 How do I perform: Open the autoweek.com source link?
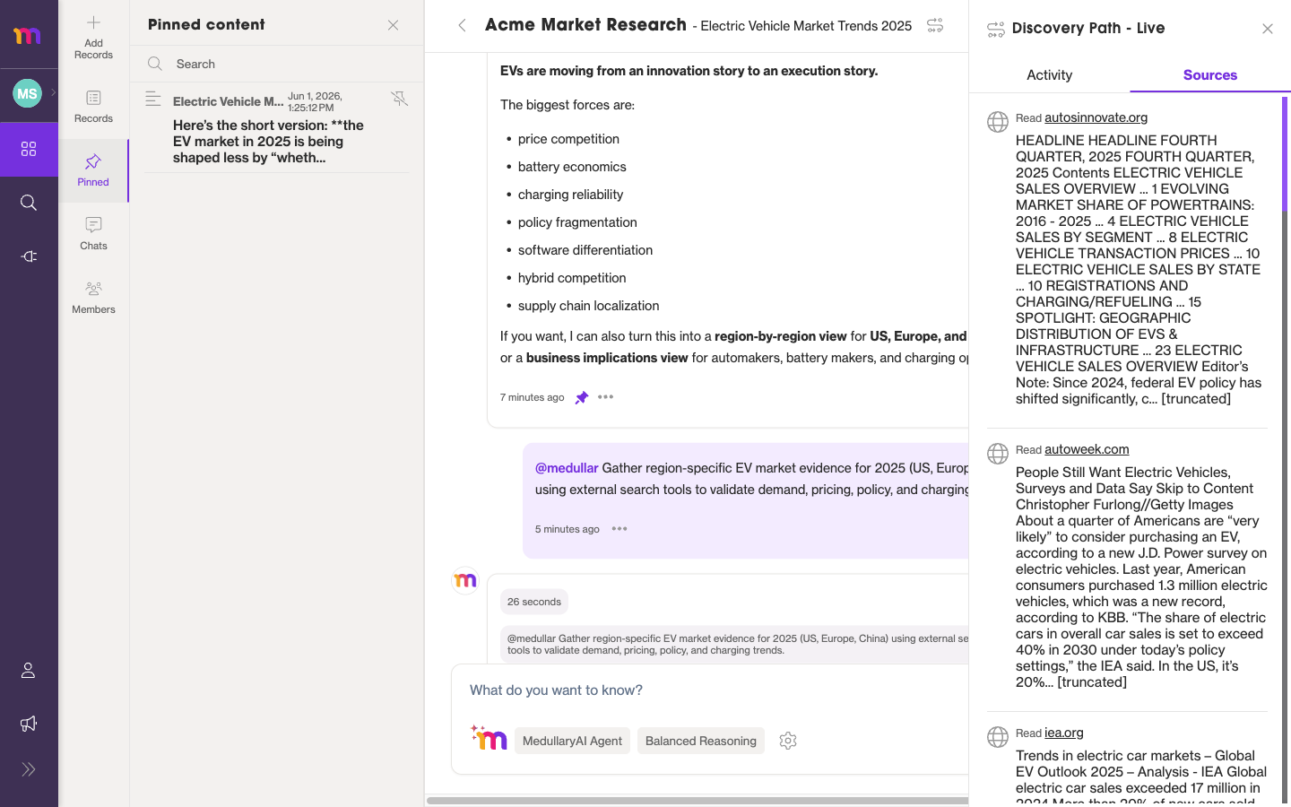click(1087, 449)
